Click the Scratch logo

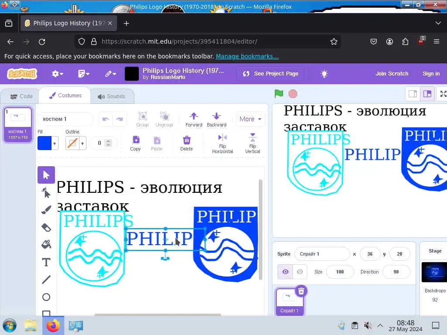click(x=22, y=74)
